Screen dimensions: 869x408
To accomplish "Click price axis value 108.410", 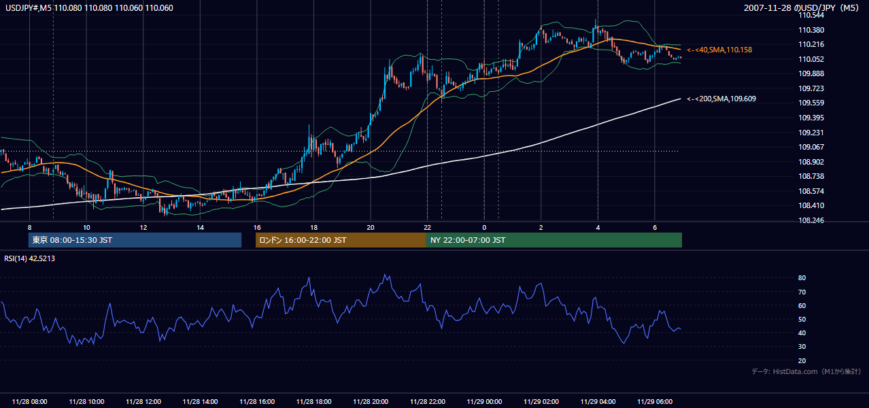I will click(812, 205).
